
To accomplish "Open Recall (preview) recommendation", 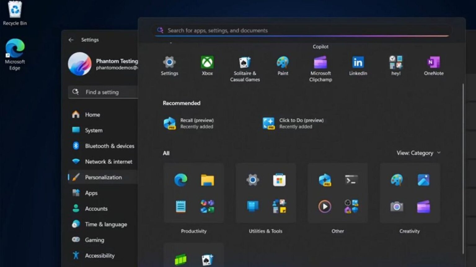I will [x=188, y=123].
